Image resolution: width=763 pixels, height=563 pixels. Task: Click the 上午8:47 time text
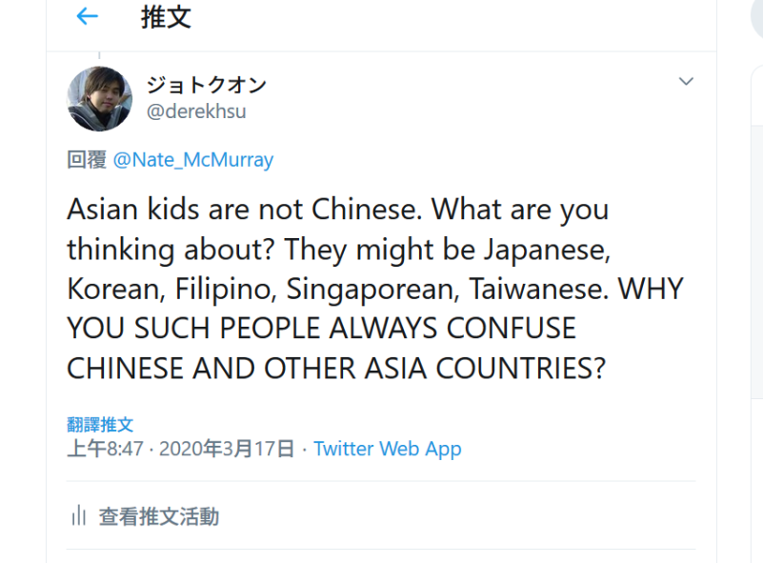103,448
